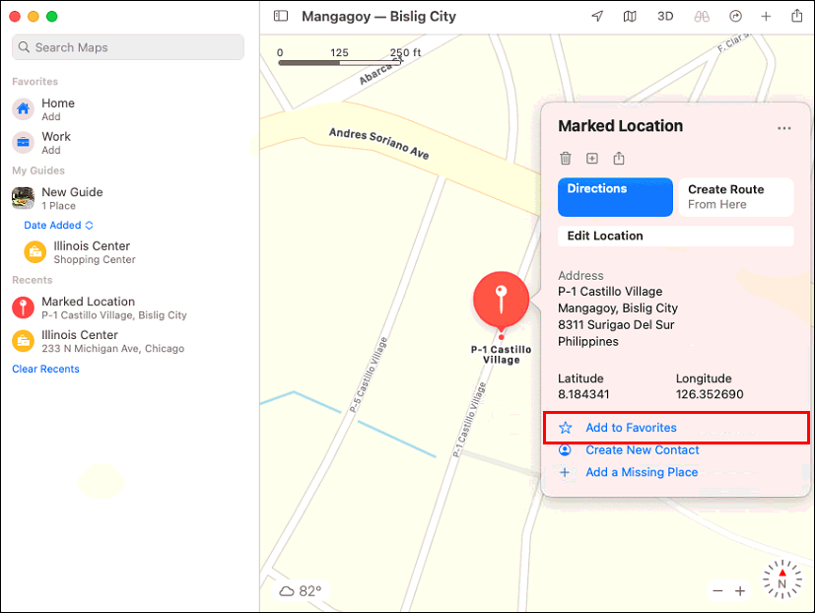Click the share icon in the toolbar

tap(797, 16)
